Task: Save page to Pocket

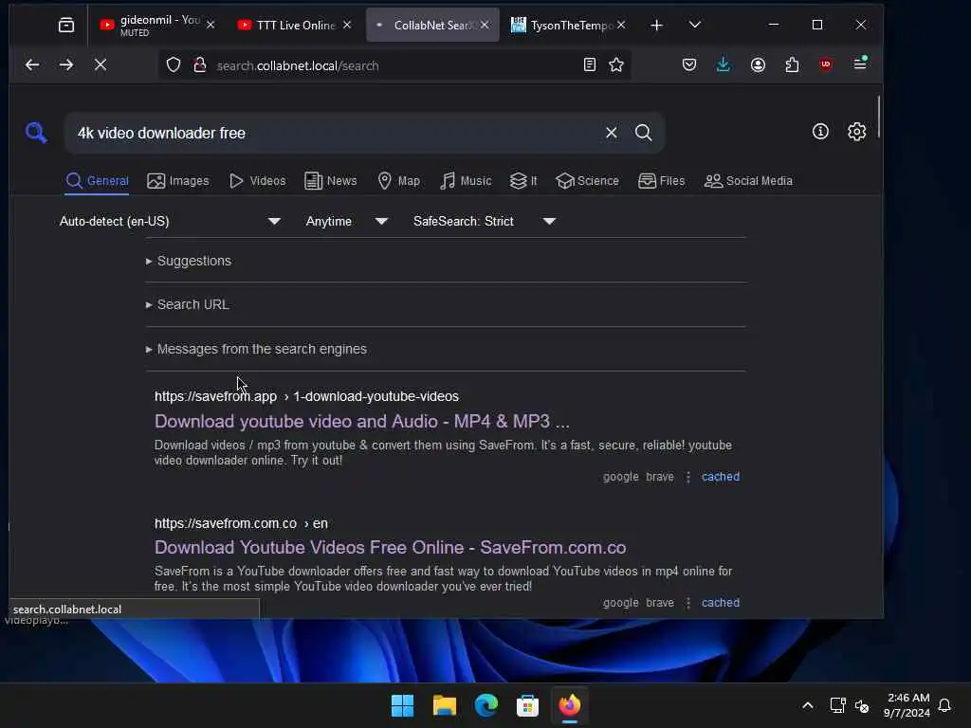Action: 689,65
